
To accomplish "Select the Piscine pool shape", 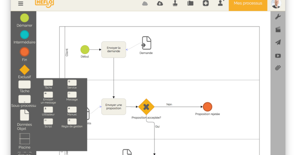I will pos(24,139).
